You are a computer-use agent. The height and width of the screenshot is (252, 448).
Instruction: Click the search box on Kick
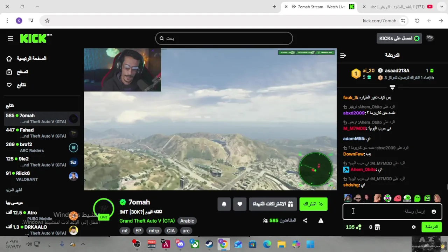point(224,38)
